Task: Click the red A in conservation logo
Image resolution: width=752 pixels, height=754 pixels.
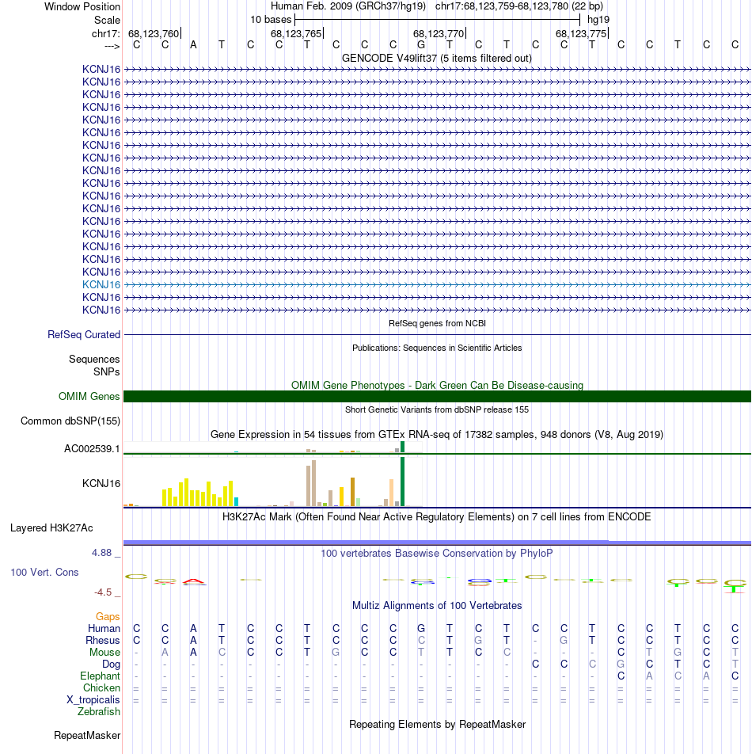Action: coord(194,582)
